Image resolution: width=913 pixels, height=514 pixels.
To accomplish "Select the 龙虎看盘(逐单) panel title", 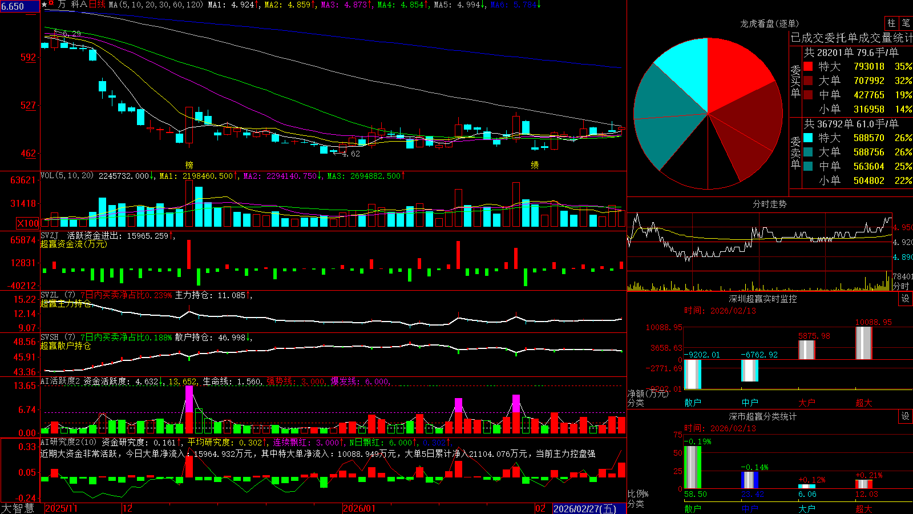I will tap(769, 23).
